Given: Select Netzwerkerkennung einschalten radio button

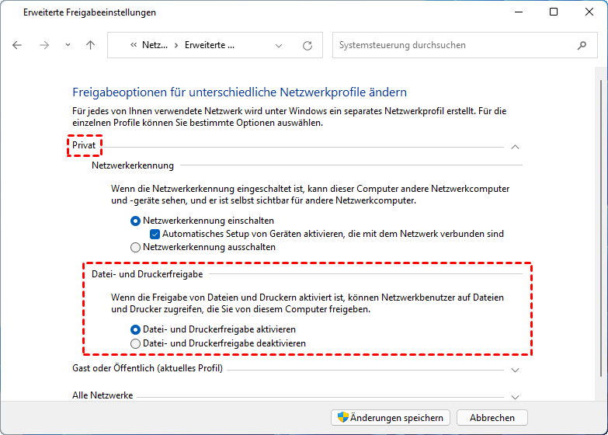Looking at the screenshot, I should click(136, 221).
